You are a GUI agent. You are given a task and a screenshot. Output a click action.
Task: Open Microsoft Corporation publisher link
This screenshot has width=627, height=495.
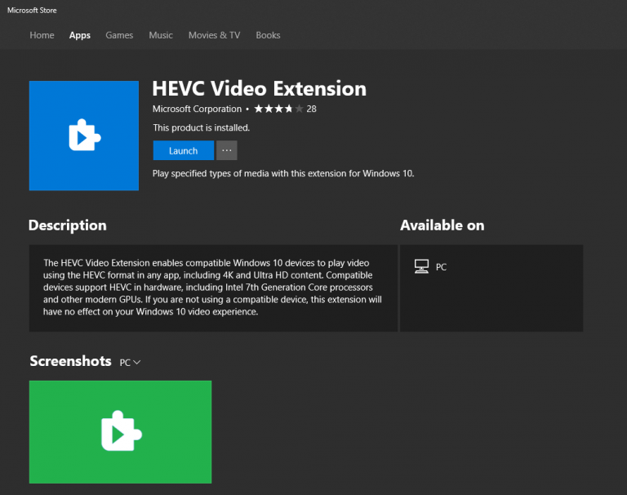pyautogui.click(x=197, y=109)
